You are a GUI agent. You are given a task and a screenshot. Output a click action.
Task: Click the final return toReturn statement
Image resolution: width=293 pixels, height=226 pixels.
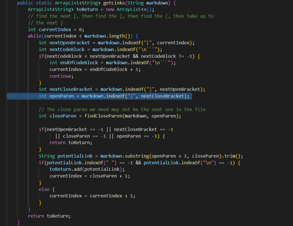pos(49,216)
